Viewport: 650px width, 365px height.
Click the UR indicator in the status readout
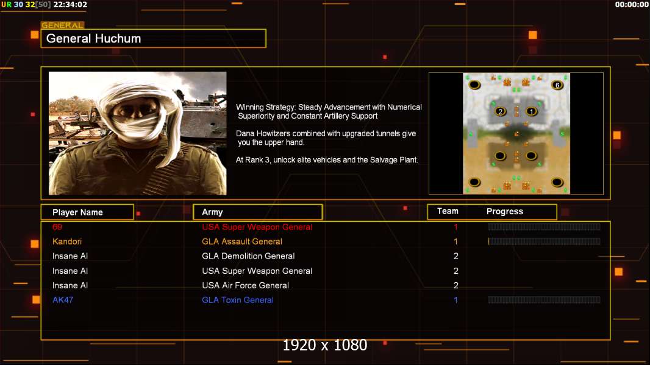click(6, 4)
